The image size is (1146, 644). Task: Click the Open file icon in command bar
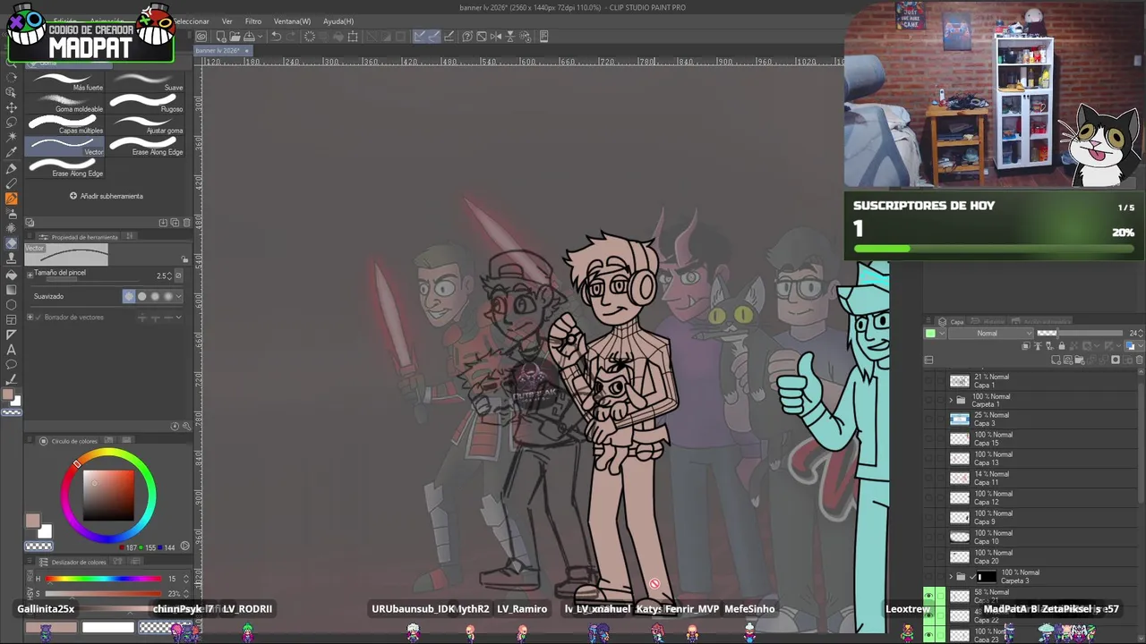[x=234, y=37]
